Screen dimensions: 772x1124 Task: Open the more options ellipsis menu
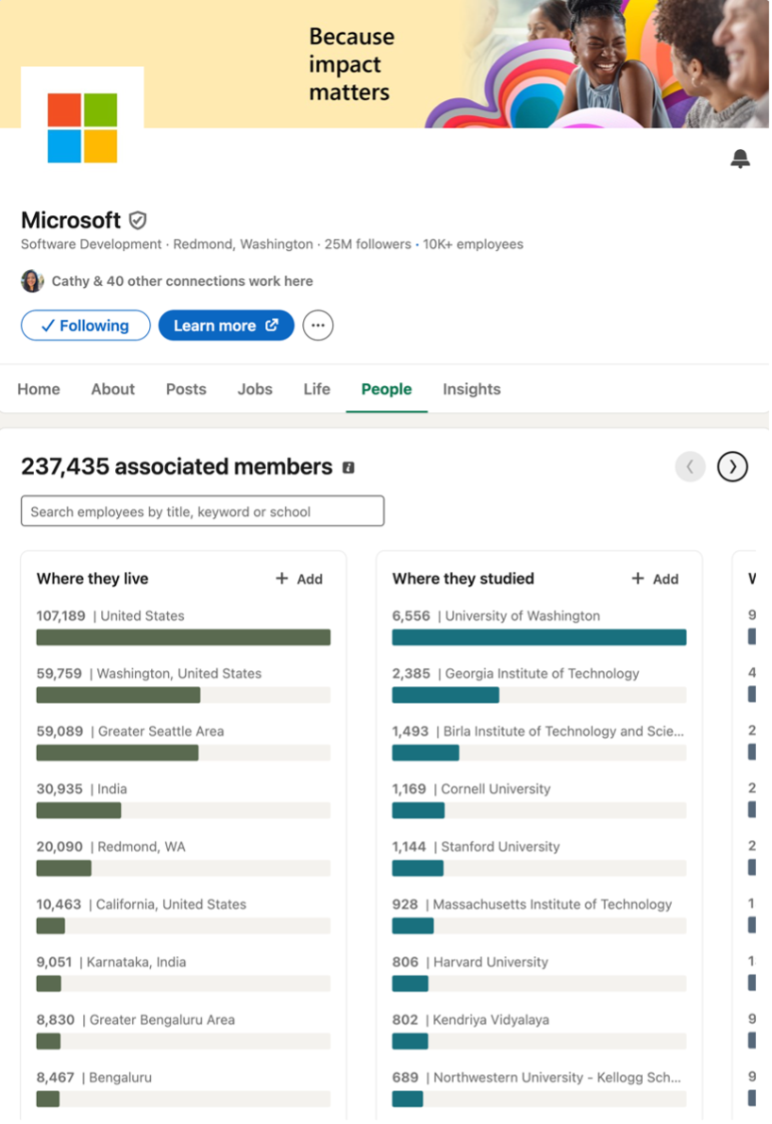[317, 325]
